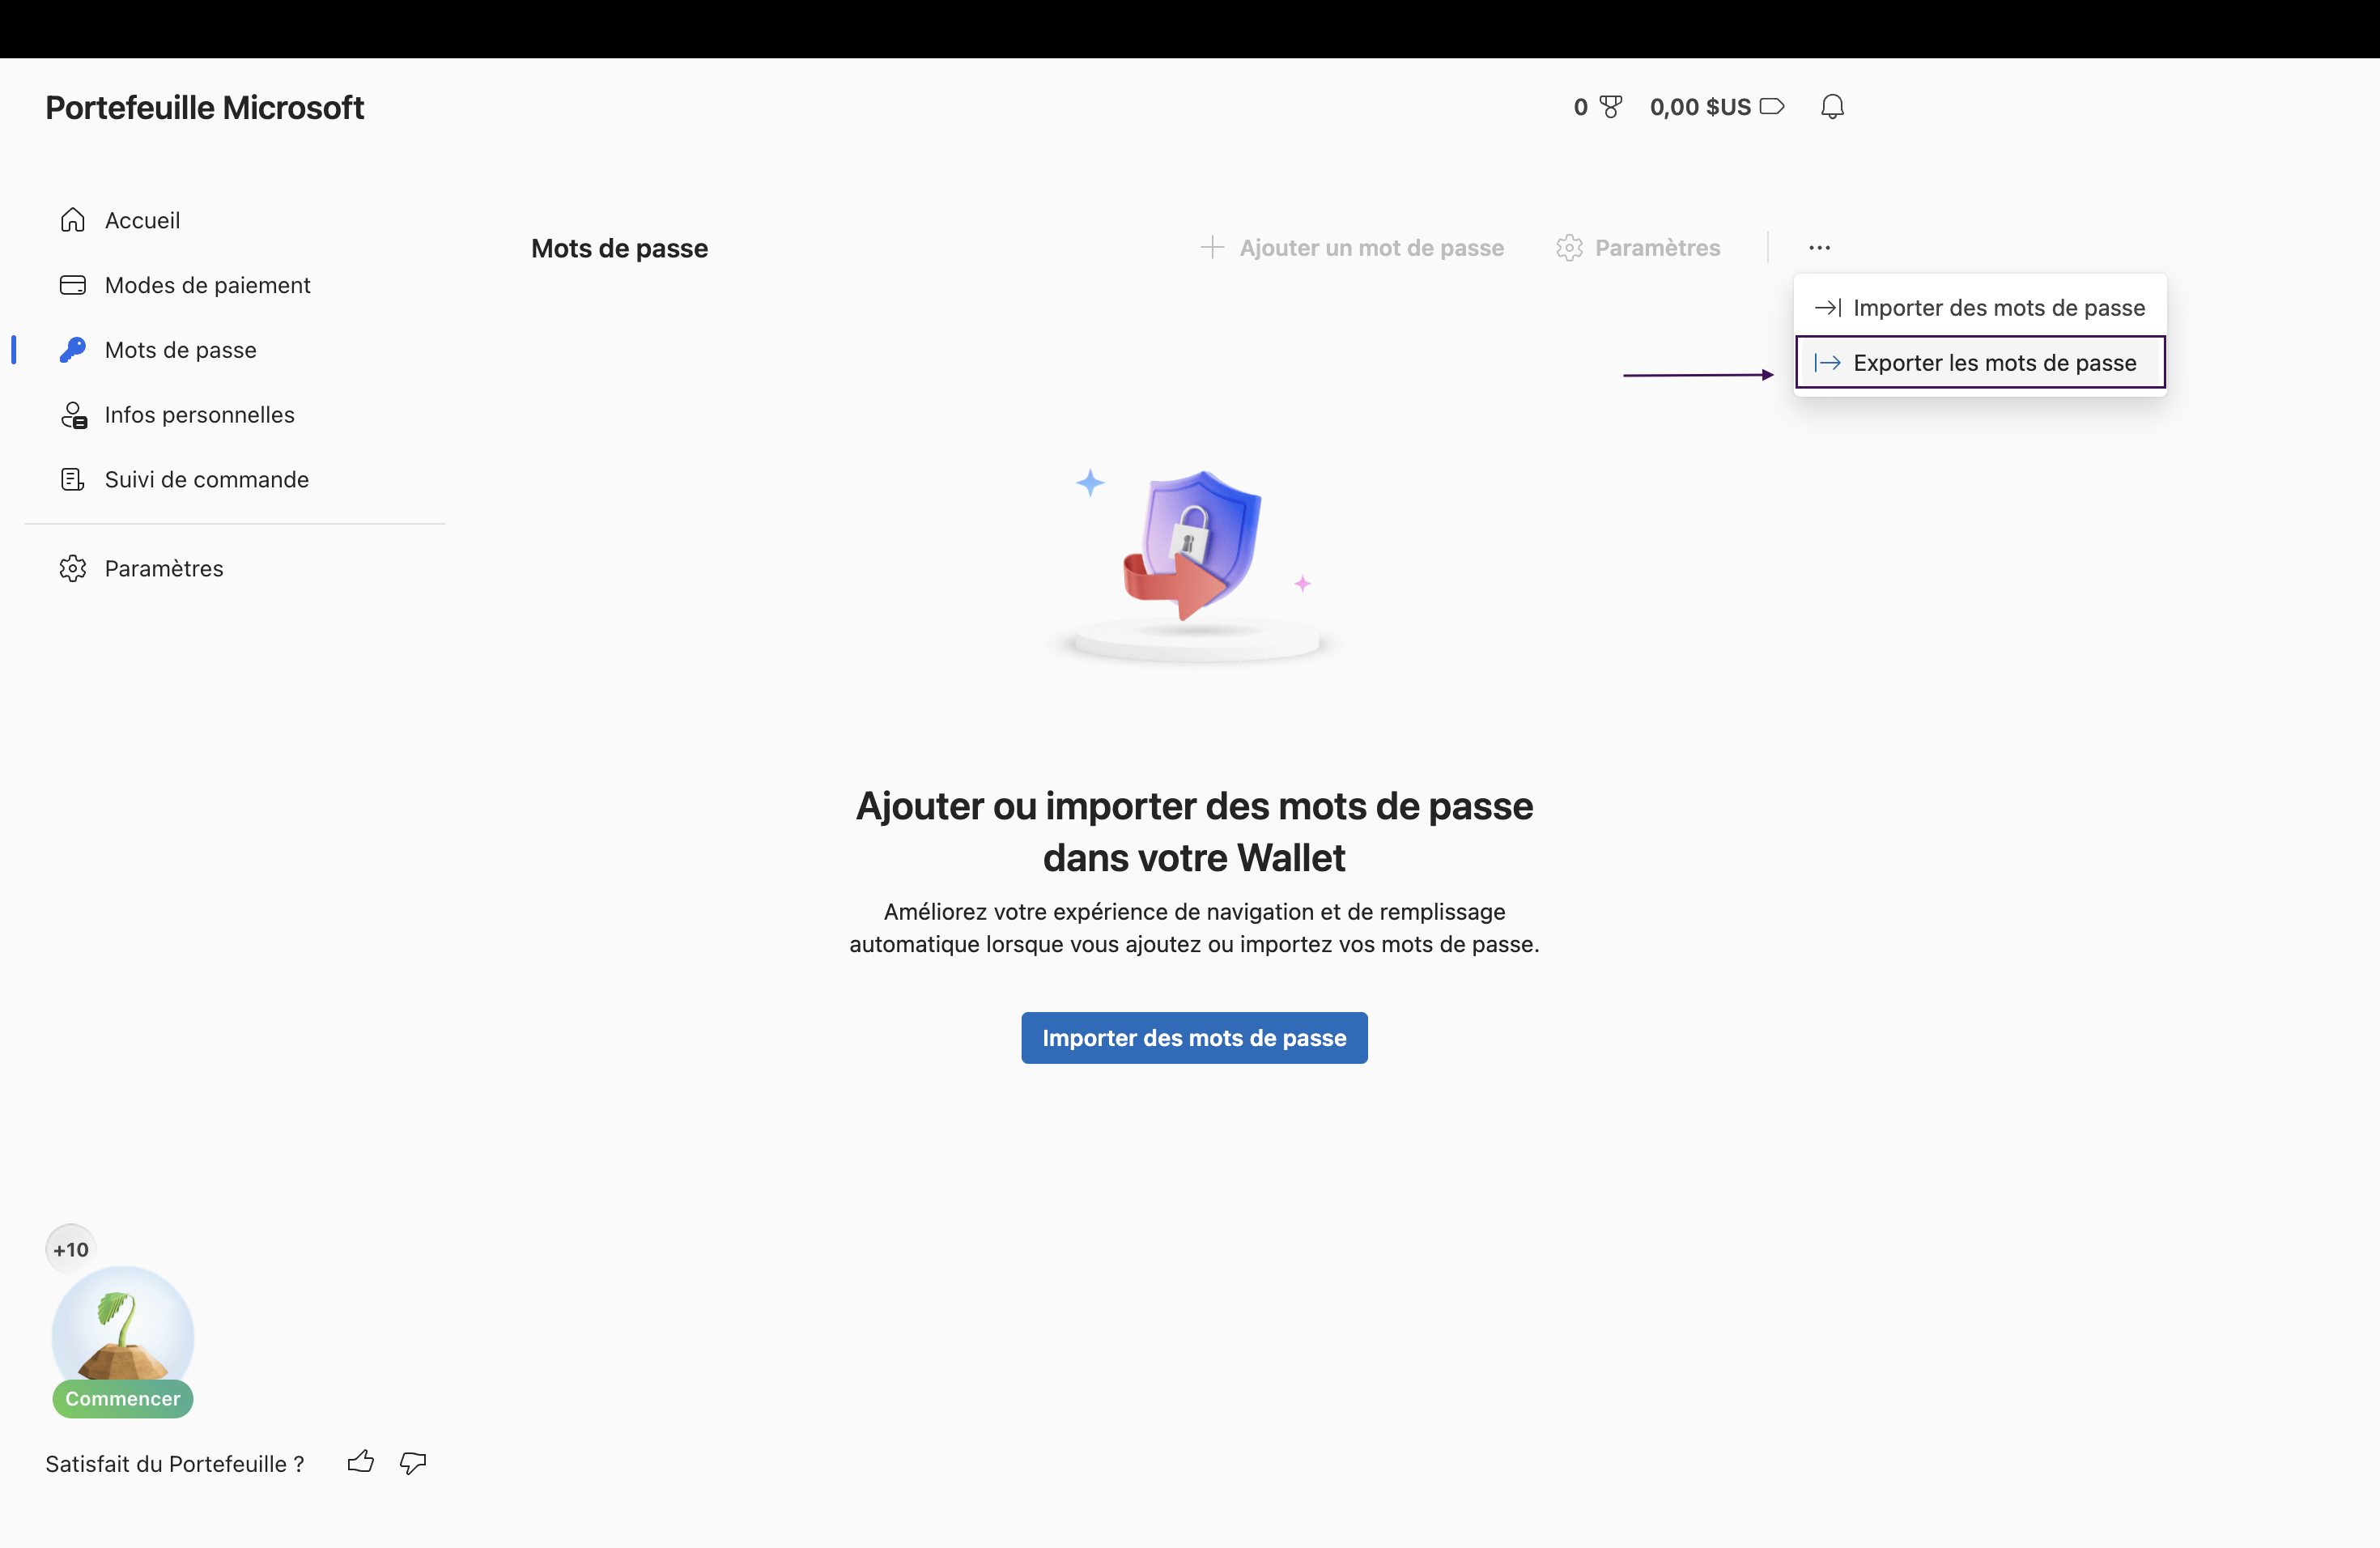
Task: Click the Mots de passe key icon
Action: point(73,350)
